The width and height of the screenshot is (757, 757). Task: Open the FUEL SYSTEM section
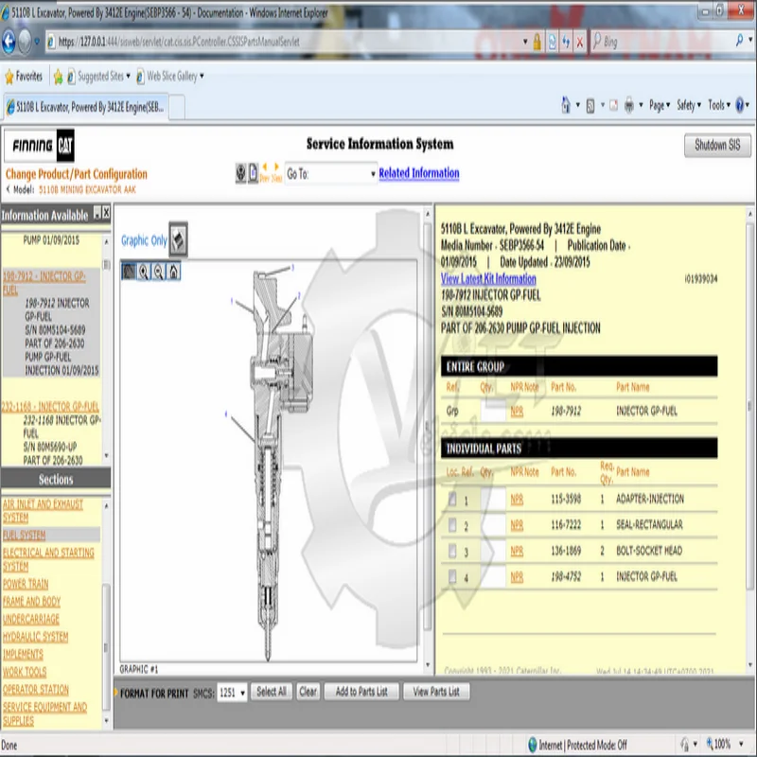[x=25, y=535]
